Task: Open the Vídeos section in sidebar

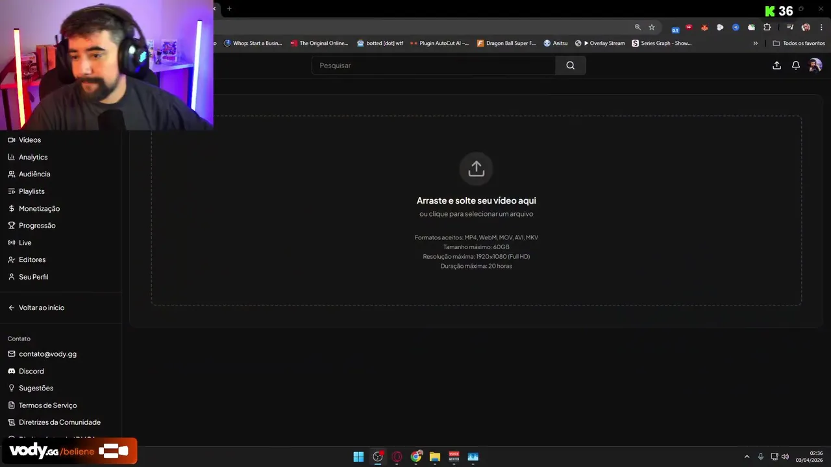Action: (x=24, y=140)
